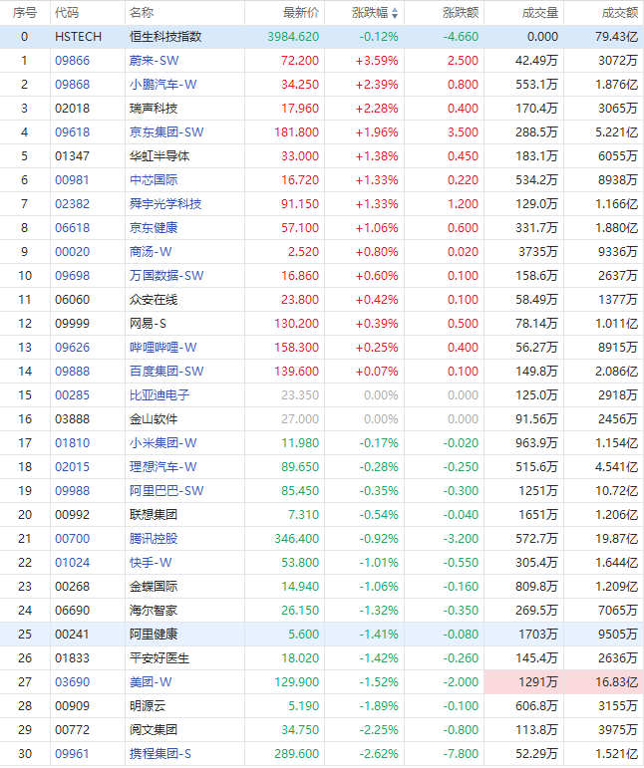Image resolution: width=644 pixels, height=768 pixels.
Task: Click the 代码 column header
Action: tap(67, 13)
